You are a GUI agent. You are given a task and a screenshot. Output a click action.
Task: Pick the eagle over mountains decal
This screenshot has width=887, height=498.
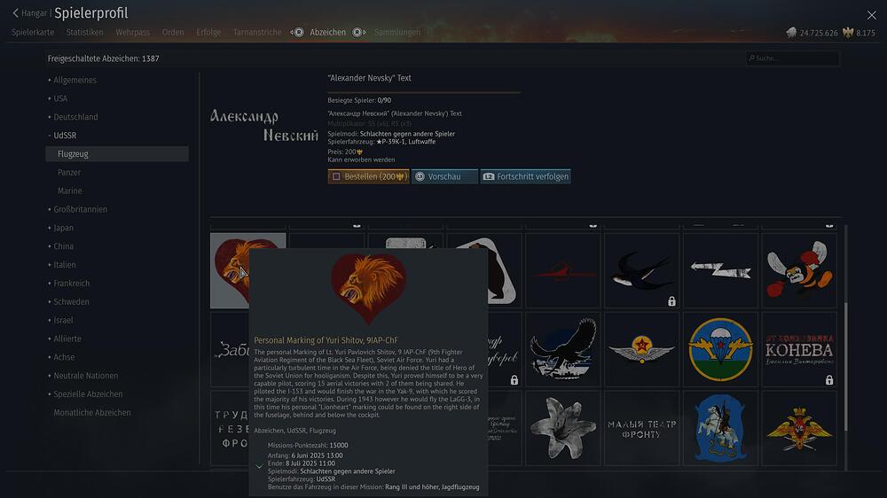point(563,349)
